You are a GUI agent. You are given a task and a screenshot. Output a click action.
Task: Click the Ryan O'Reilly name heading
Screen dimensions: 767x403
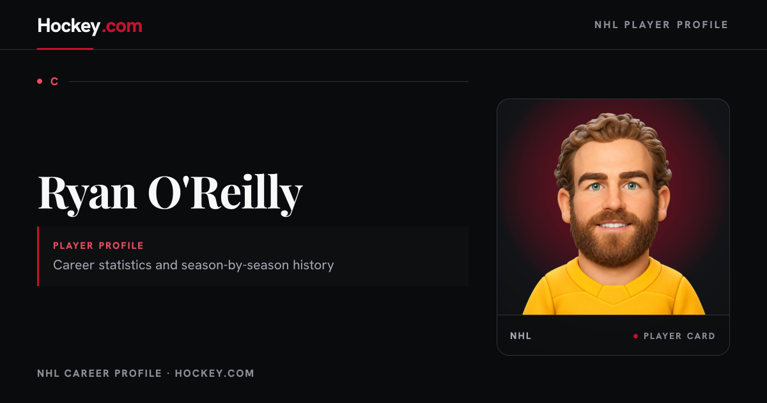pos(170,192)
